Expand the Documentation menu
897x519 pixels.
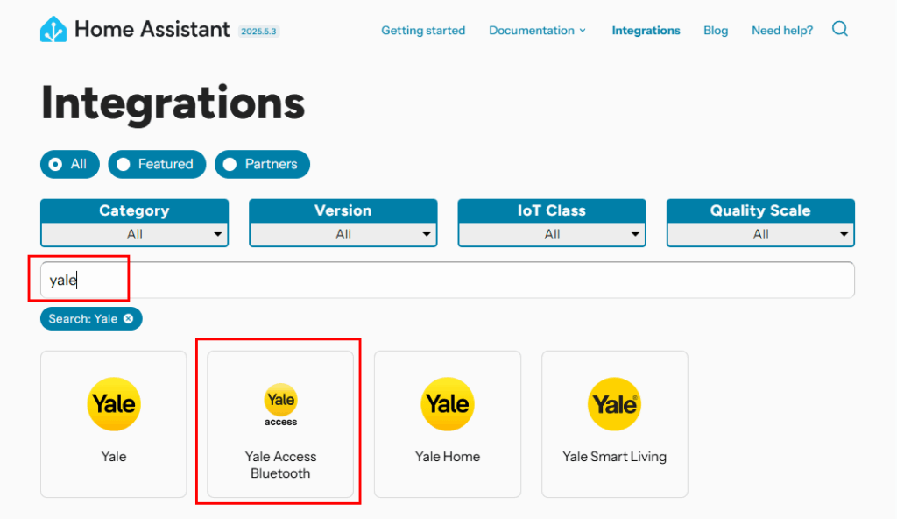point(537,31)
